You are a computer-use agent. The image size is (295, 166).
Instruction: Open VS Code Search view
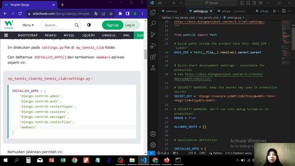(x=153, y=24)
